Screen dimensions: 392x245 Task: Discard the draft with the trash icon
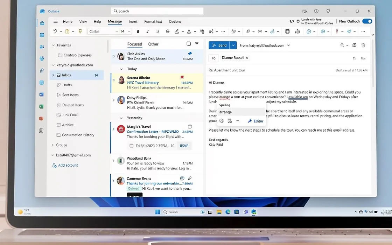pos(363,45)
